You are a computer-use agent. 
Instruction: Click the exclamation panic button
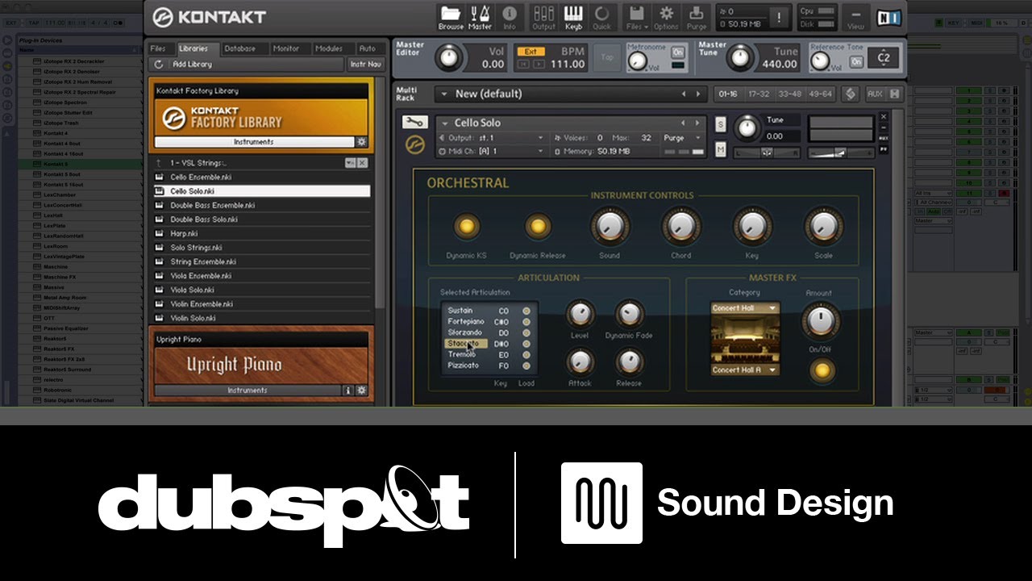pyautogui.click(x=779, y=17)
